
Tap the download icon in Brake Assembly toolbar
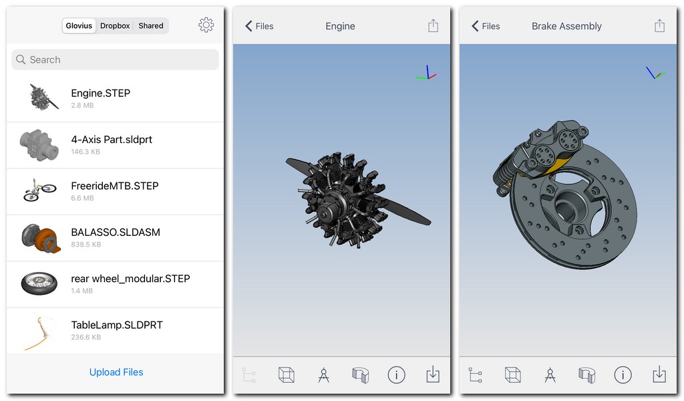(x=659, y=375)
